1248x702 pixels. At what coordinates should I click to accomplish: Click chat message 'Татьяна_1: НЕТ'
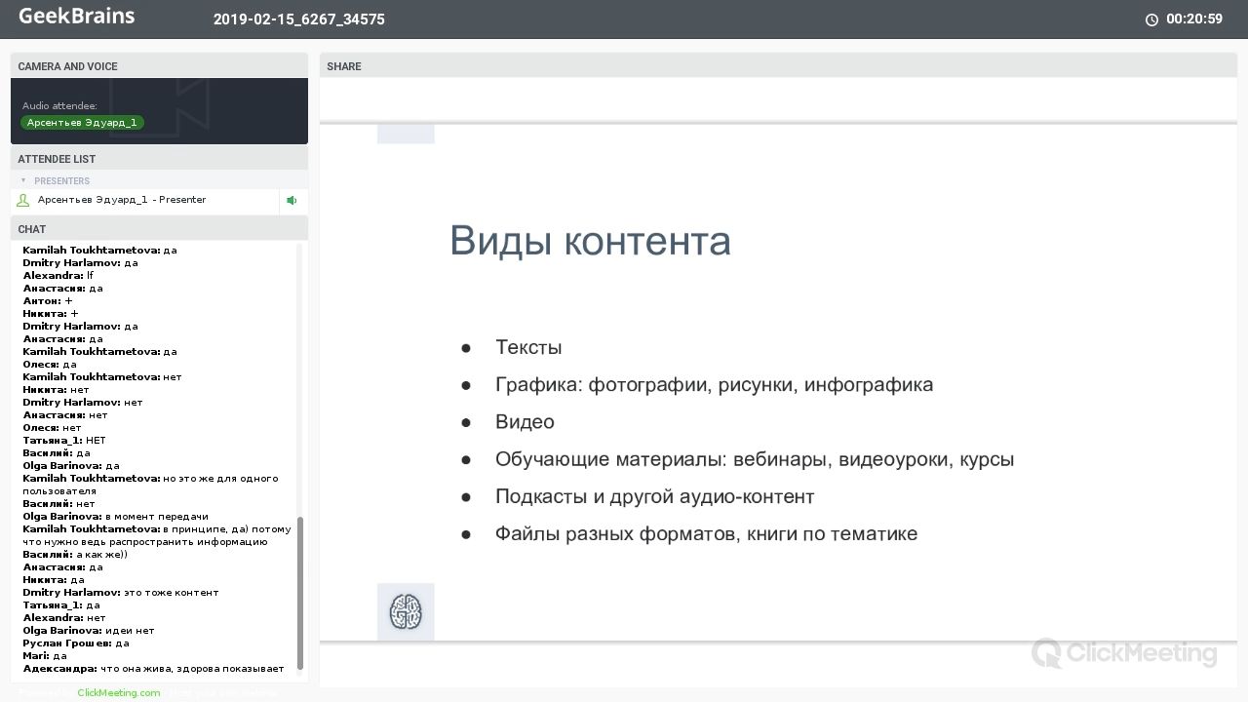pos(64,441)
